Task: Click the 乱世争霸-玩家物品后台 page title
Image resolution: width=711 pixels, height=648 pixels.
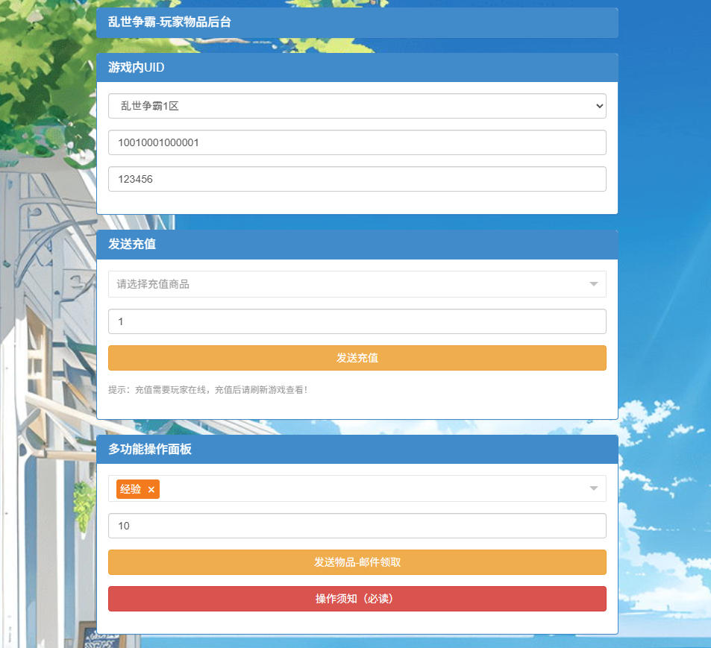Action: click(x=357, y=22)
